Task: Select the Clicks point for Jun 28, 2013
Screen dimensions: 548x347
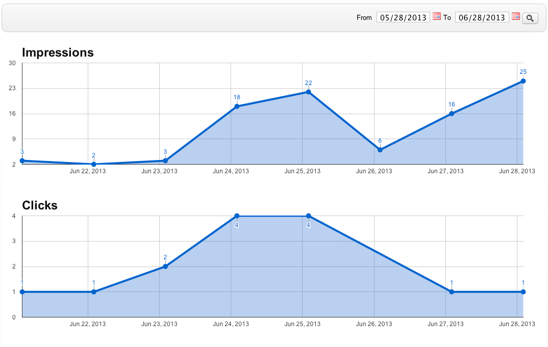Action: (x=523, y=292)
